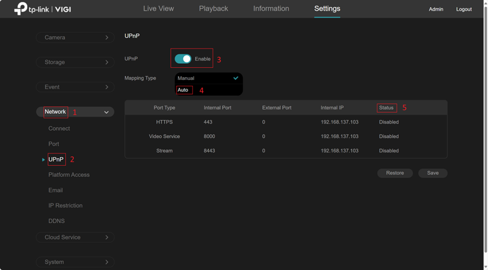Click the Mapping Type label
Viewport: 488px width, 270px height.
(x=140, y=78)
